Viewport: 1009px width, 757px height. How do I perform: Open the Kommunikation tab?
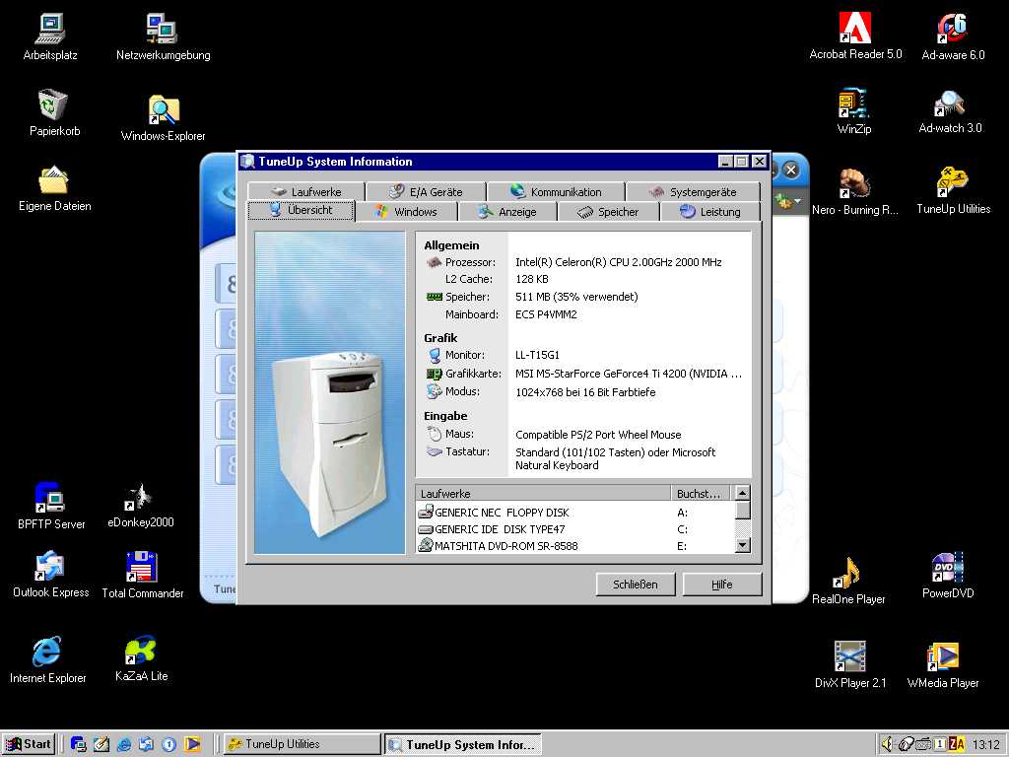(556, 192)
